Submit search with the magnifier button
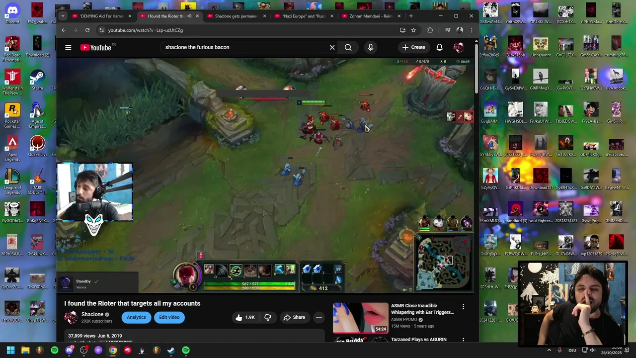The width and height of the screenshot is (636, 358). pos(348,47)
